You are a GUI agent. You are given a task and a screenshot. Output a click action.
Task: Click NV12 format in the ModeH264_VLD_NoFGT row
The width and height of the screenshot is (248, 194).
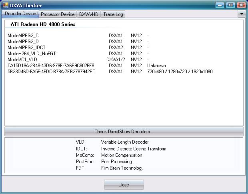pos(136,54)
